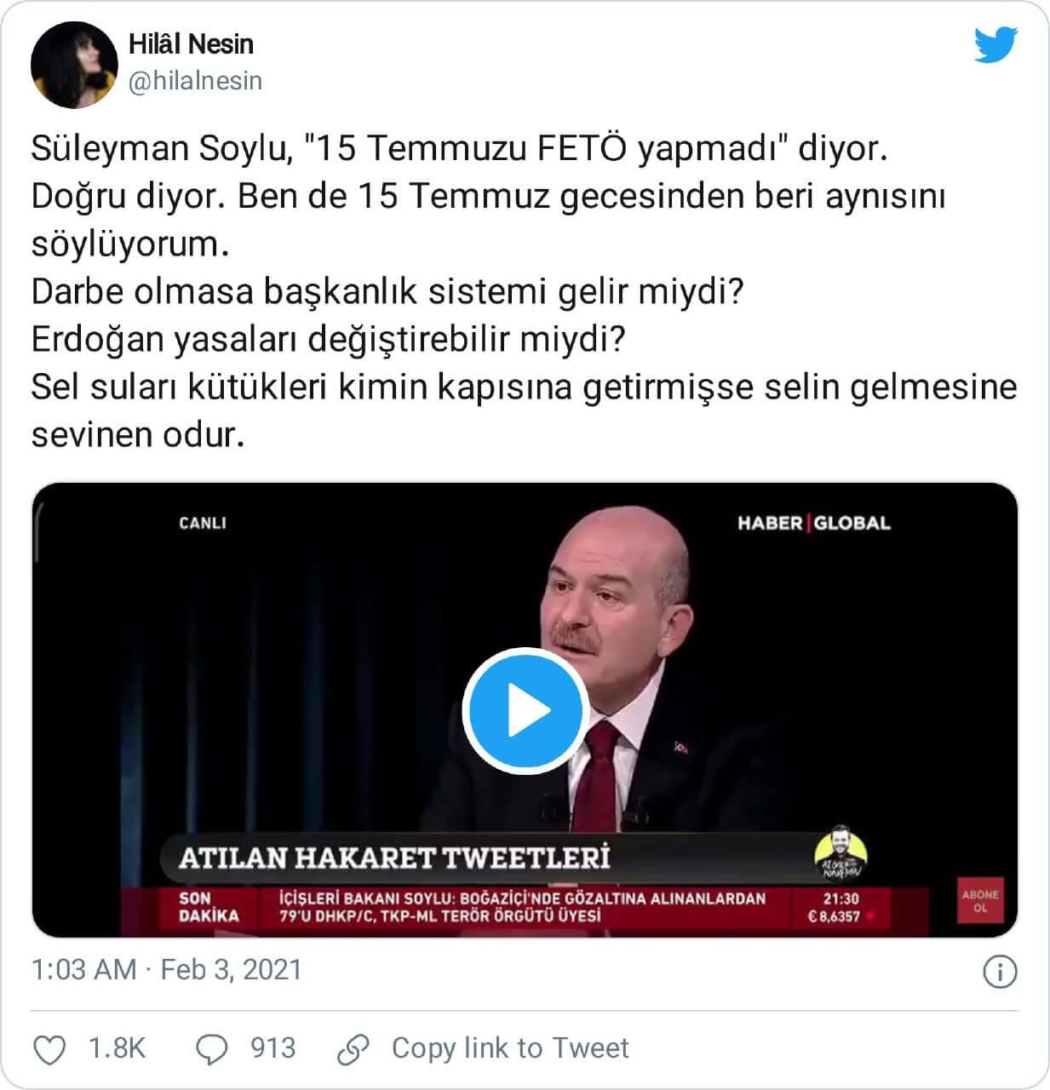The height and width of the screenshot is (1090, 1050).
Task: Open the @hilalnesin handle link
Action: (195, 81)
